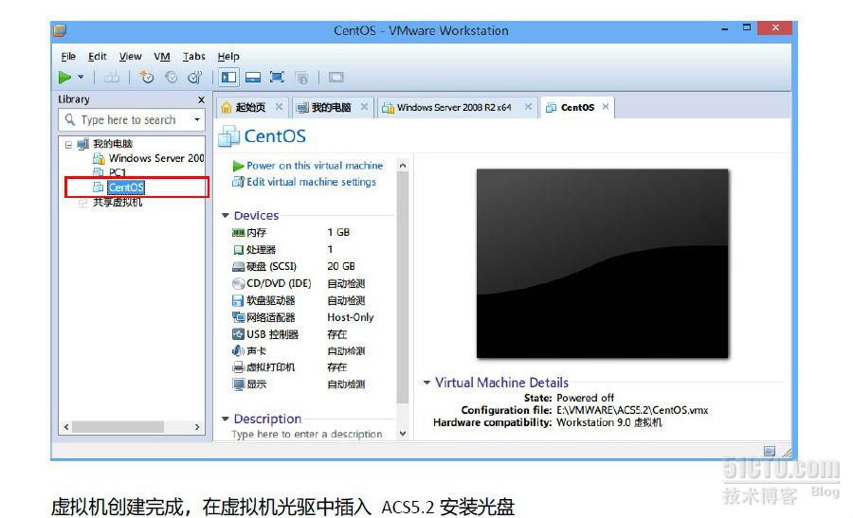This screenshot has height=518, width=853.
Task: Open the 显示 display device
Action: coord(256,384)
